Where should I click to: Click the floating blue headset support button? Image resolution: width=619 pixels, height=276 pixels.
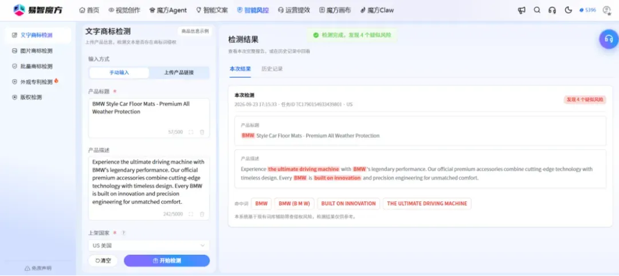coord(608,38)
